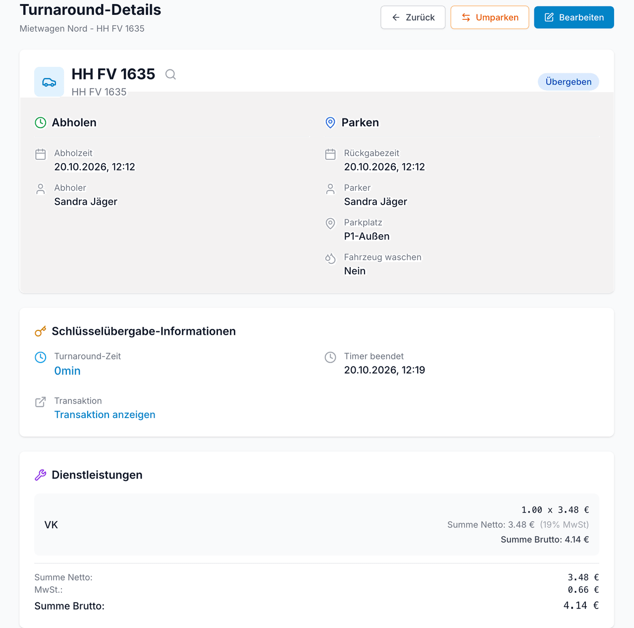Click the purple wrench icon by Dienstleistungen

pos(41,475)
